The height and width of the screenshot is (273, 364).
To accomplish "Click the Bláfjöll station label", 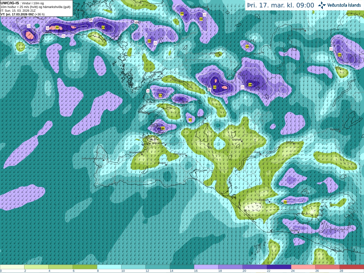I will [162, 163].
